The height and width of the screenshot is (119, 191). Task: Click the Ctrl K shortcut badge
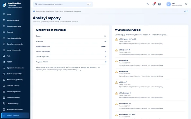pos(89,4)
